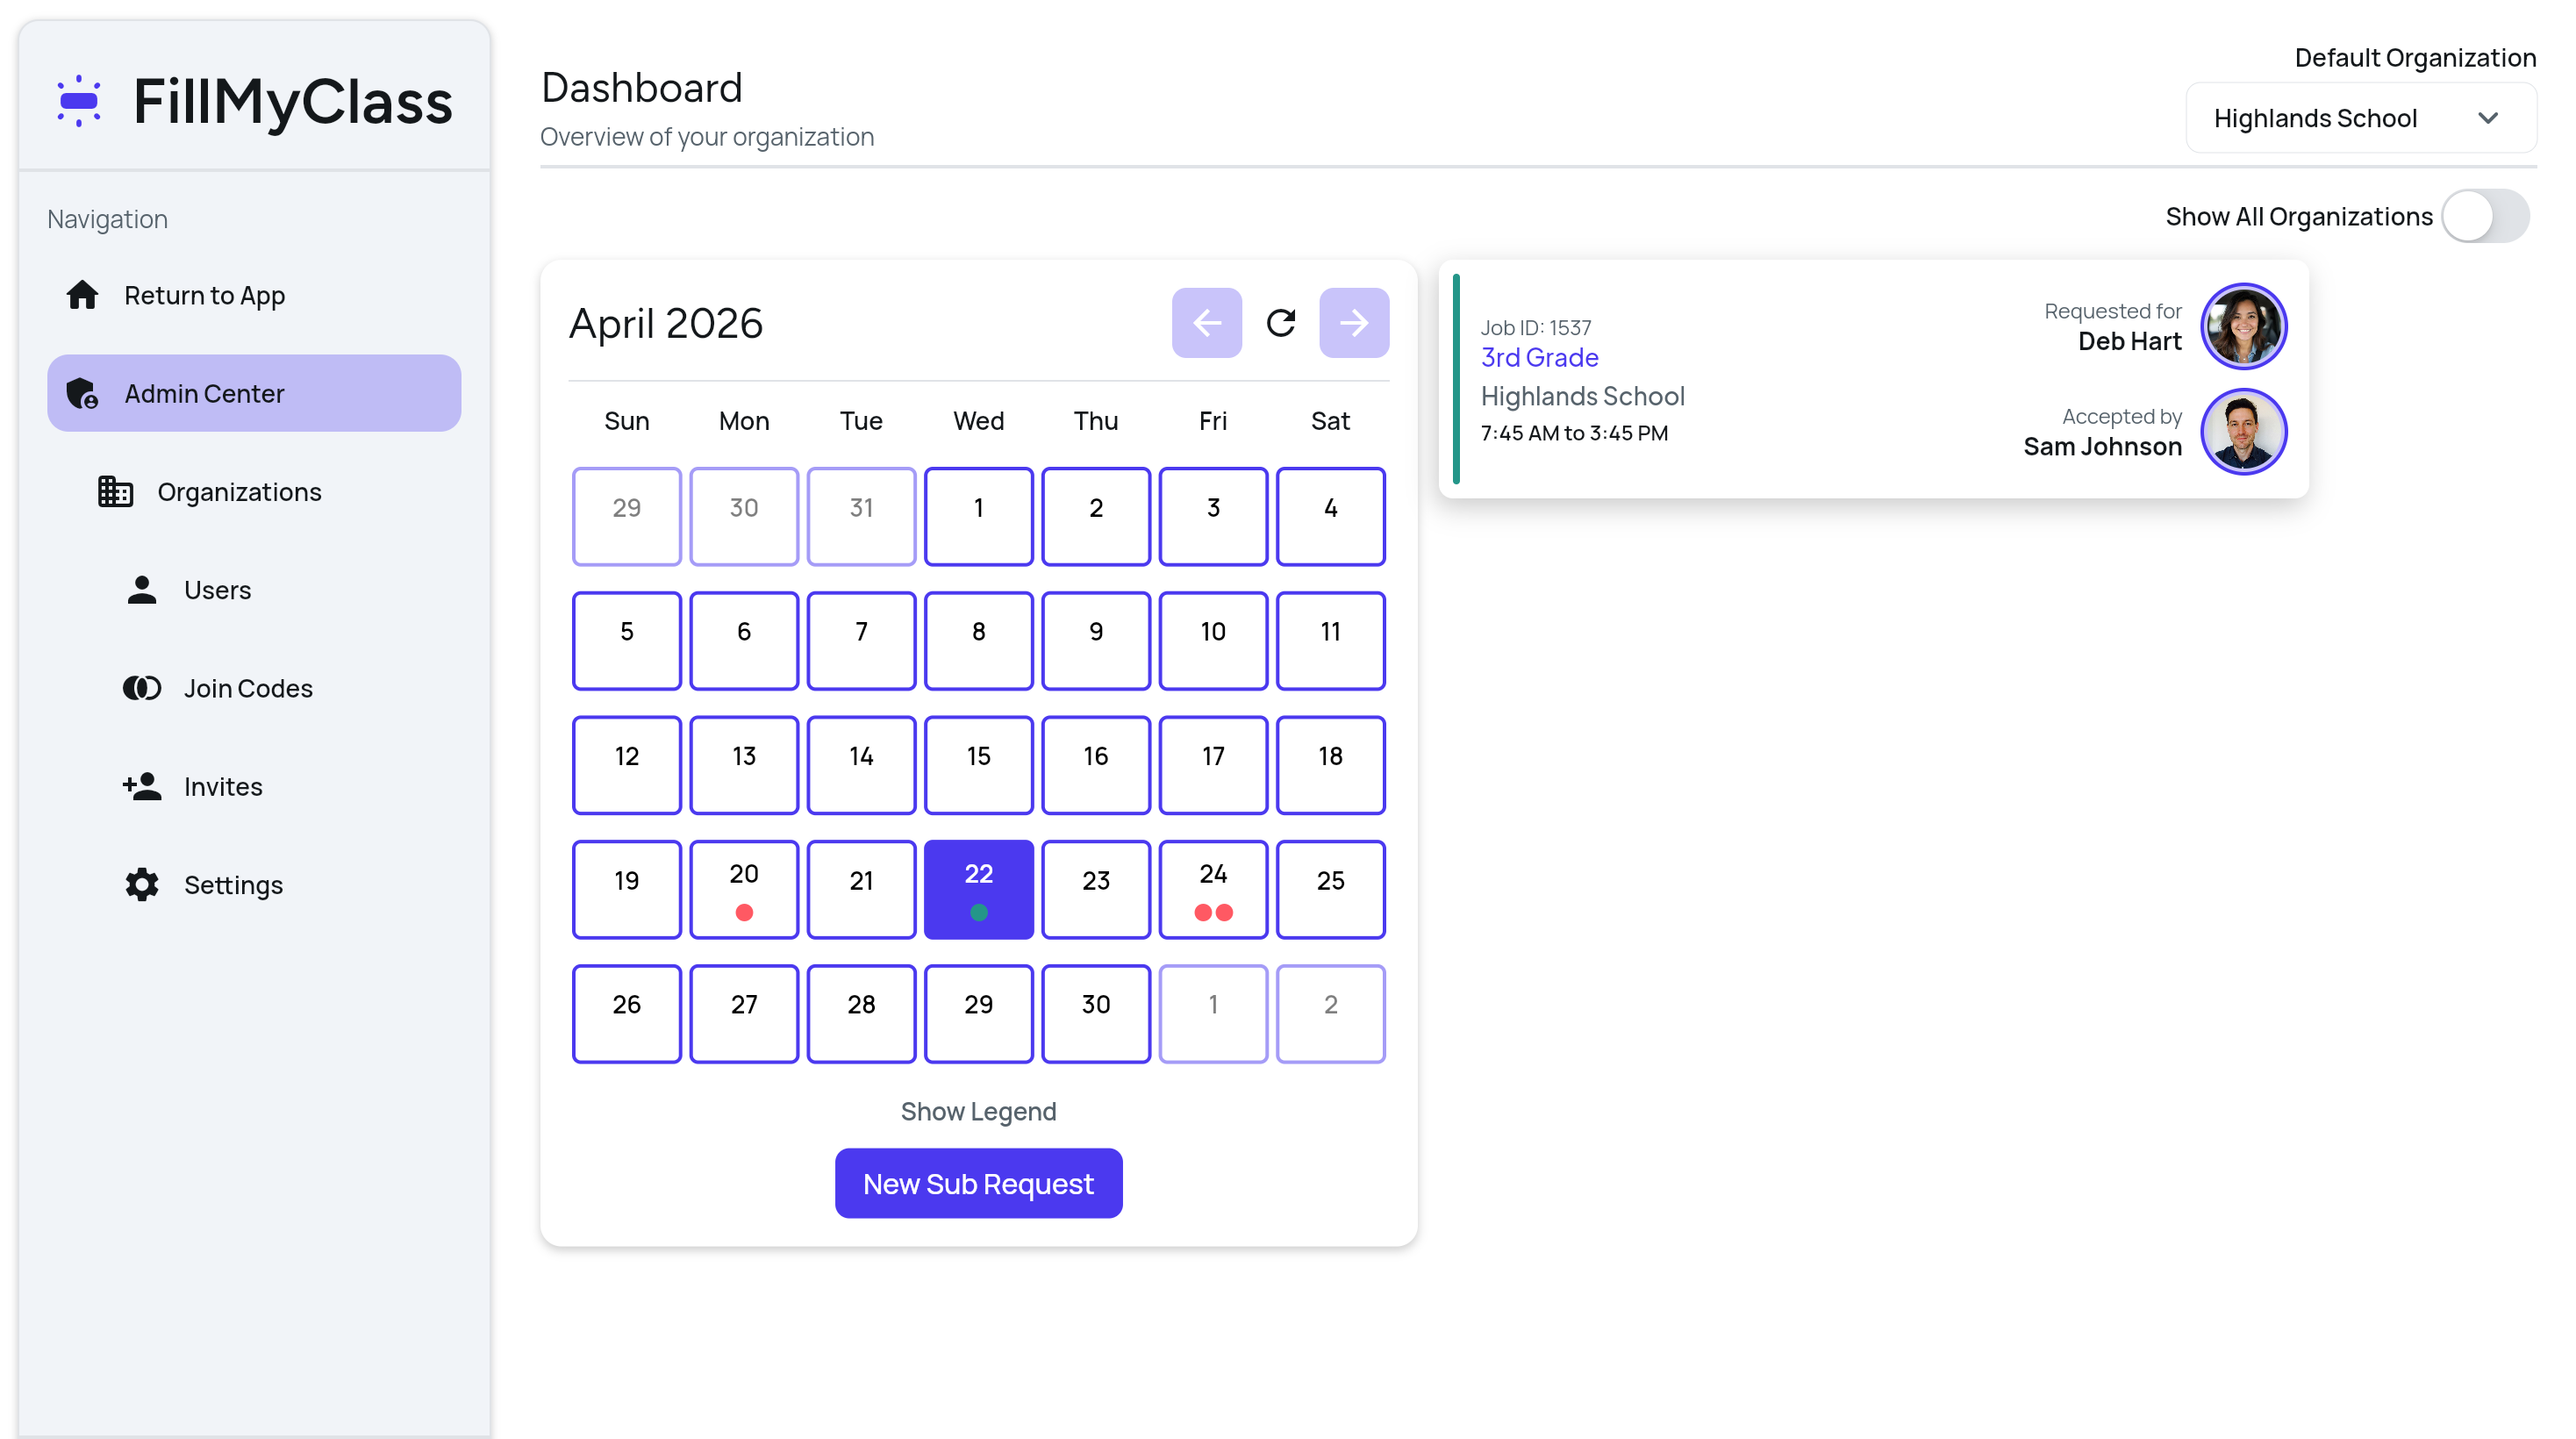Viewport: 2576px width, 1439px height.
Task: Click the FillMyClass logo icon
Action: point(80,100)
